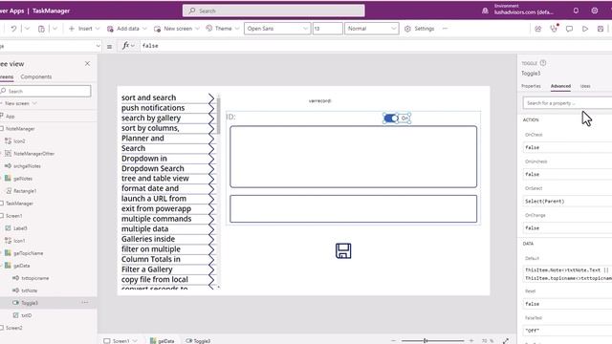Select TaskManager screen in tree
The height and width of the screenshot is (344, 612).
click(x=19, y=204)
